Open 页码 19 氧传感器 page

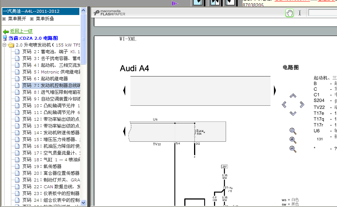click(x=42, y=166)
